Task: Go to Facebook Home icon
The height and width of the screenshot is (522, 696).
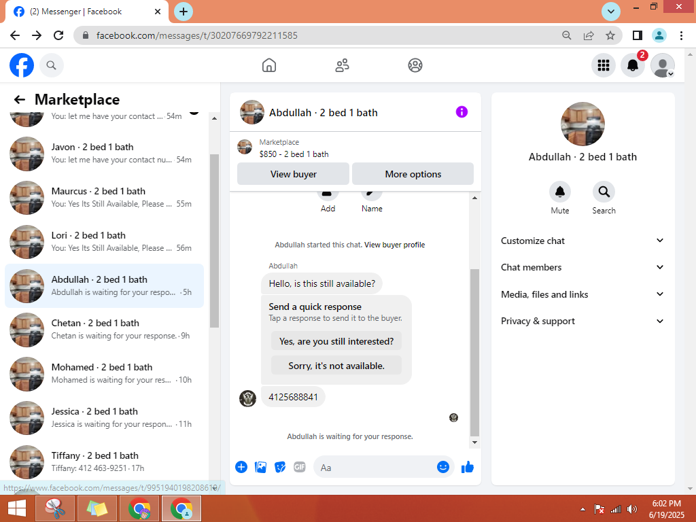Action: (269, 65)
